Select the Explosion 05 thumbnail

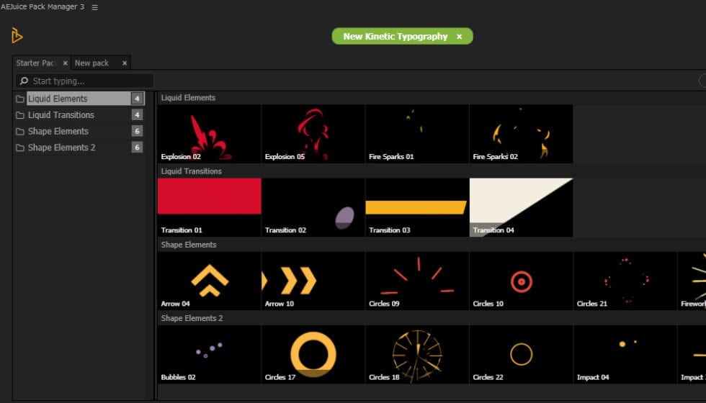point(313,134)
